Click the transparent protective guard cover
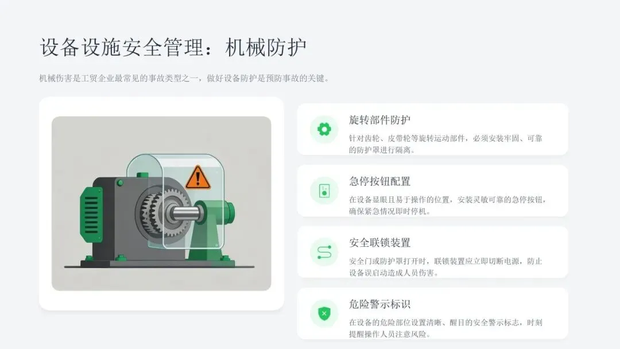Screen dimensions: 620x349 point(176,201)
